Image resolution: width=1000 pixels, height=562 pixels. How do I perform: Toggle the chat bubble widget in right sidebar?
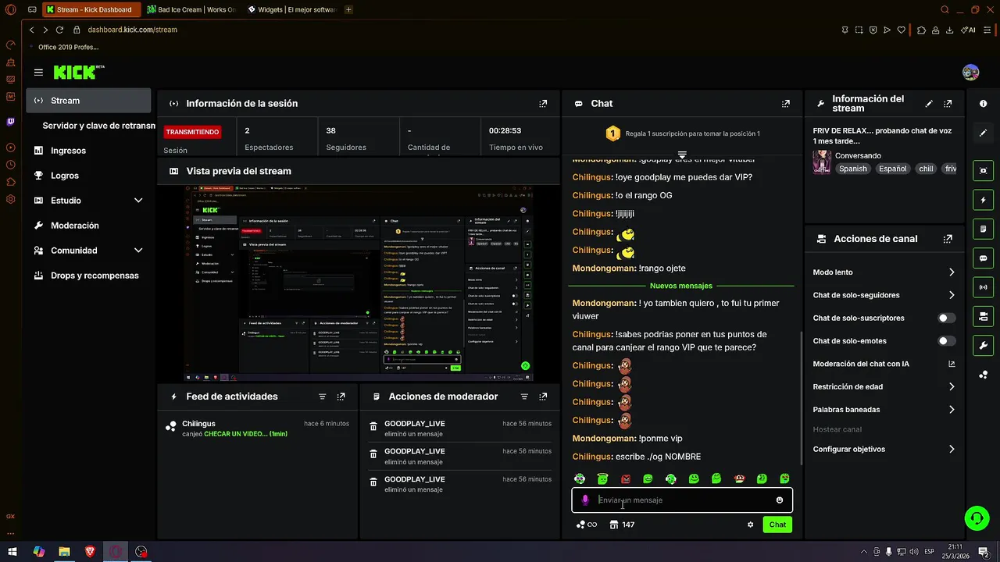pyautogui.click(x=983, y=258)
